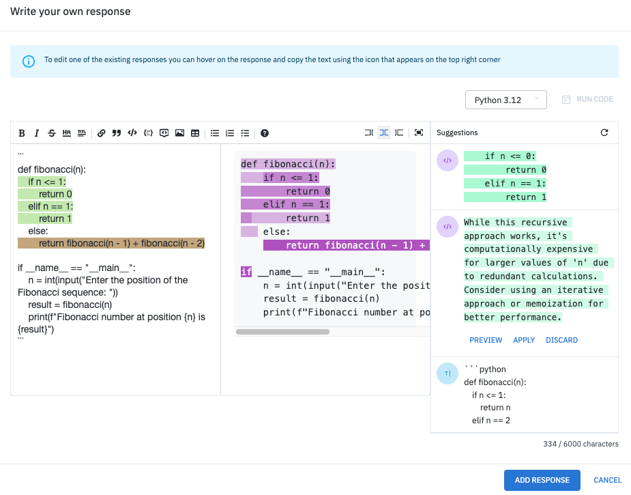
Task: Click inside the editor at 'def fibonacci(n):'
Action: pyautogui.click(x=52, y=169)
